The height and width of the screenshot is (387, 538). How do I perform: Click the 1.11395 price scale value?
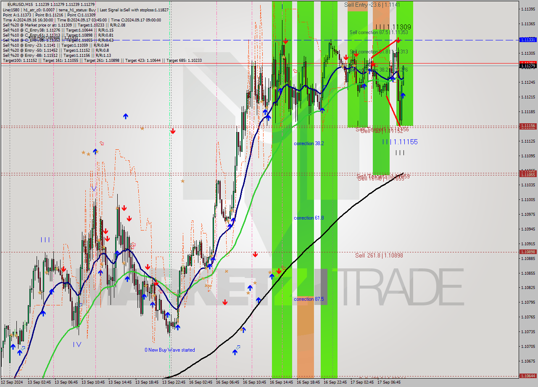[x=527, y=9]
